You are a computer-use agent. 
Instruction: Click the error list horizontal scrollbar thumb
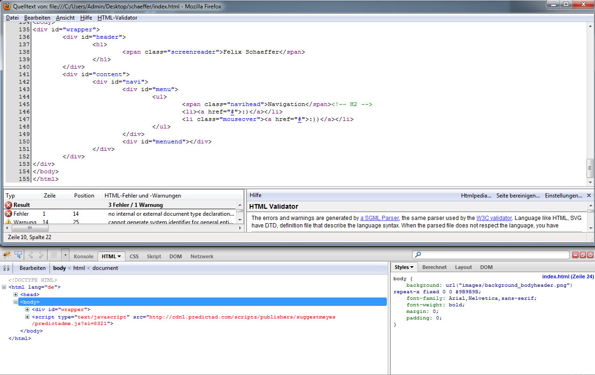click(29, 228)
